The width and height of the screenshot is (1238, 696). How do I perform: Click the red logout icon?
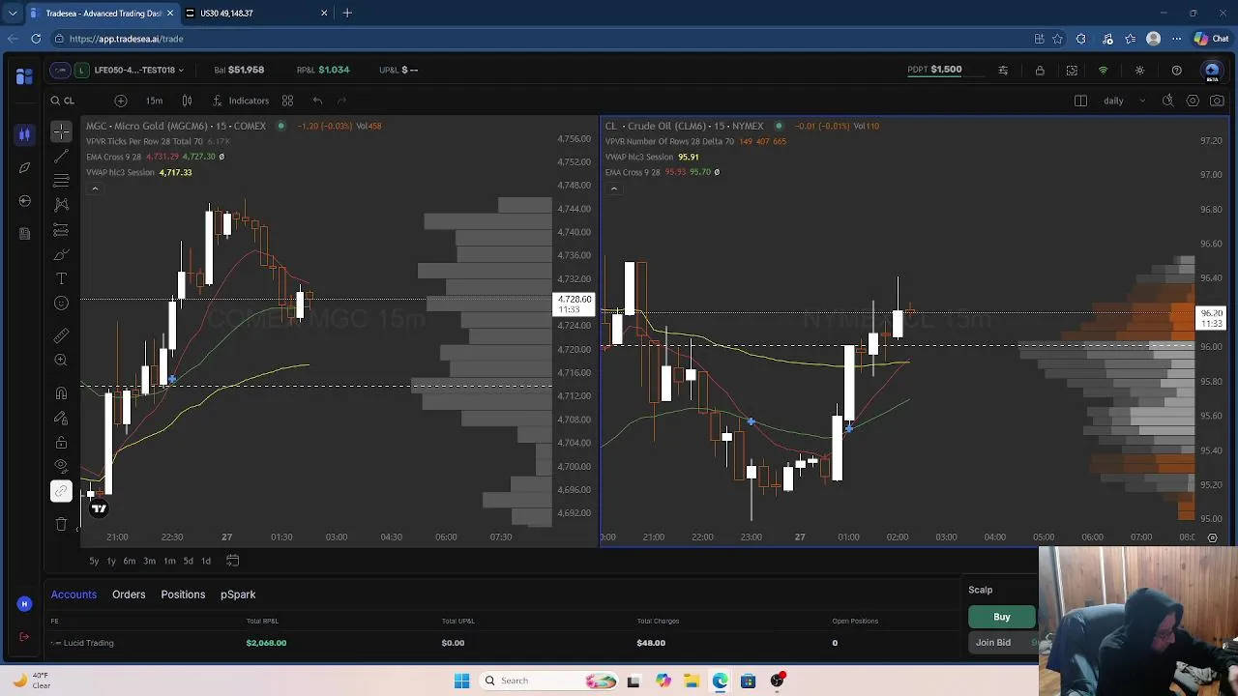tap(24, 636)
